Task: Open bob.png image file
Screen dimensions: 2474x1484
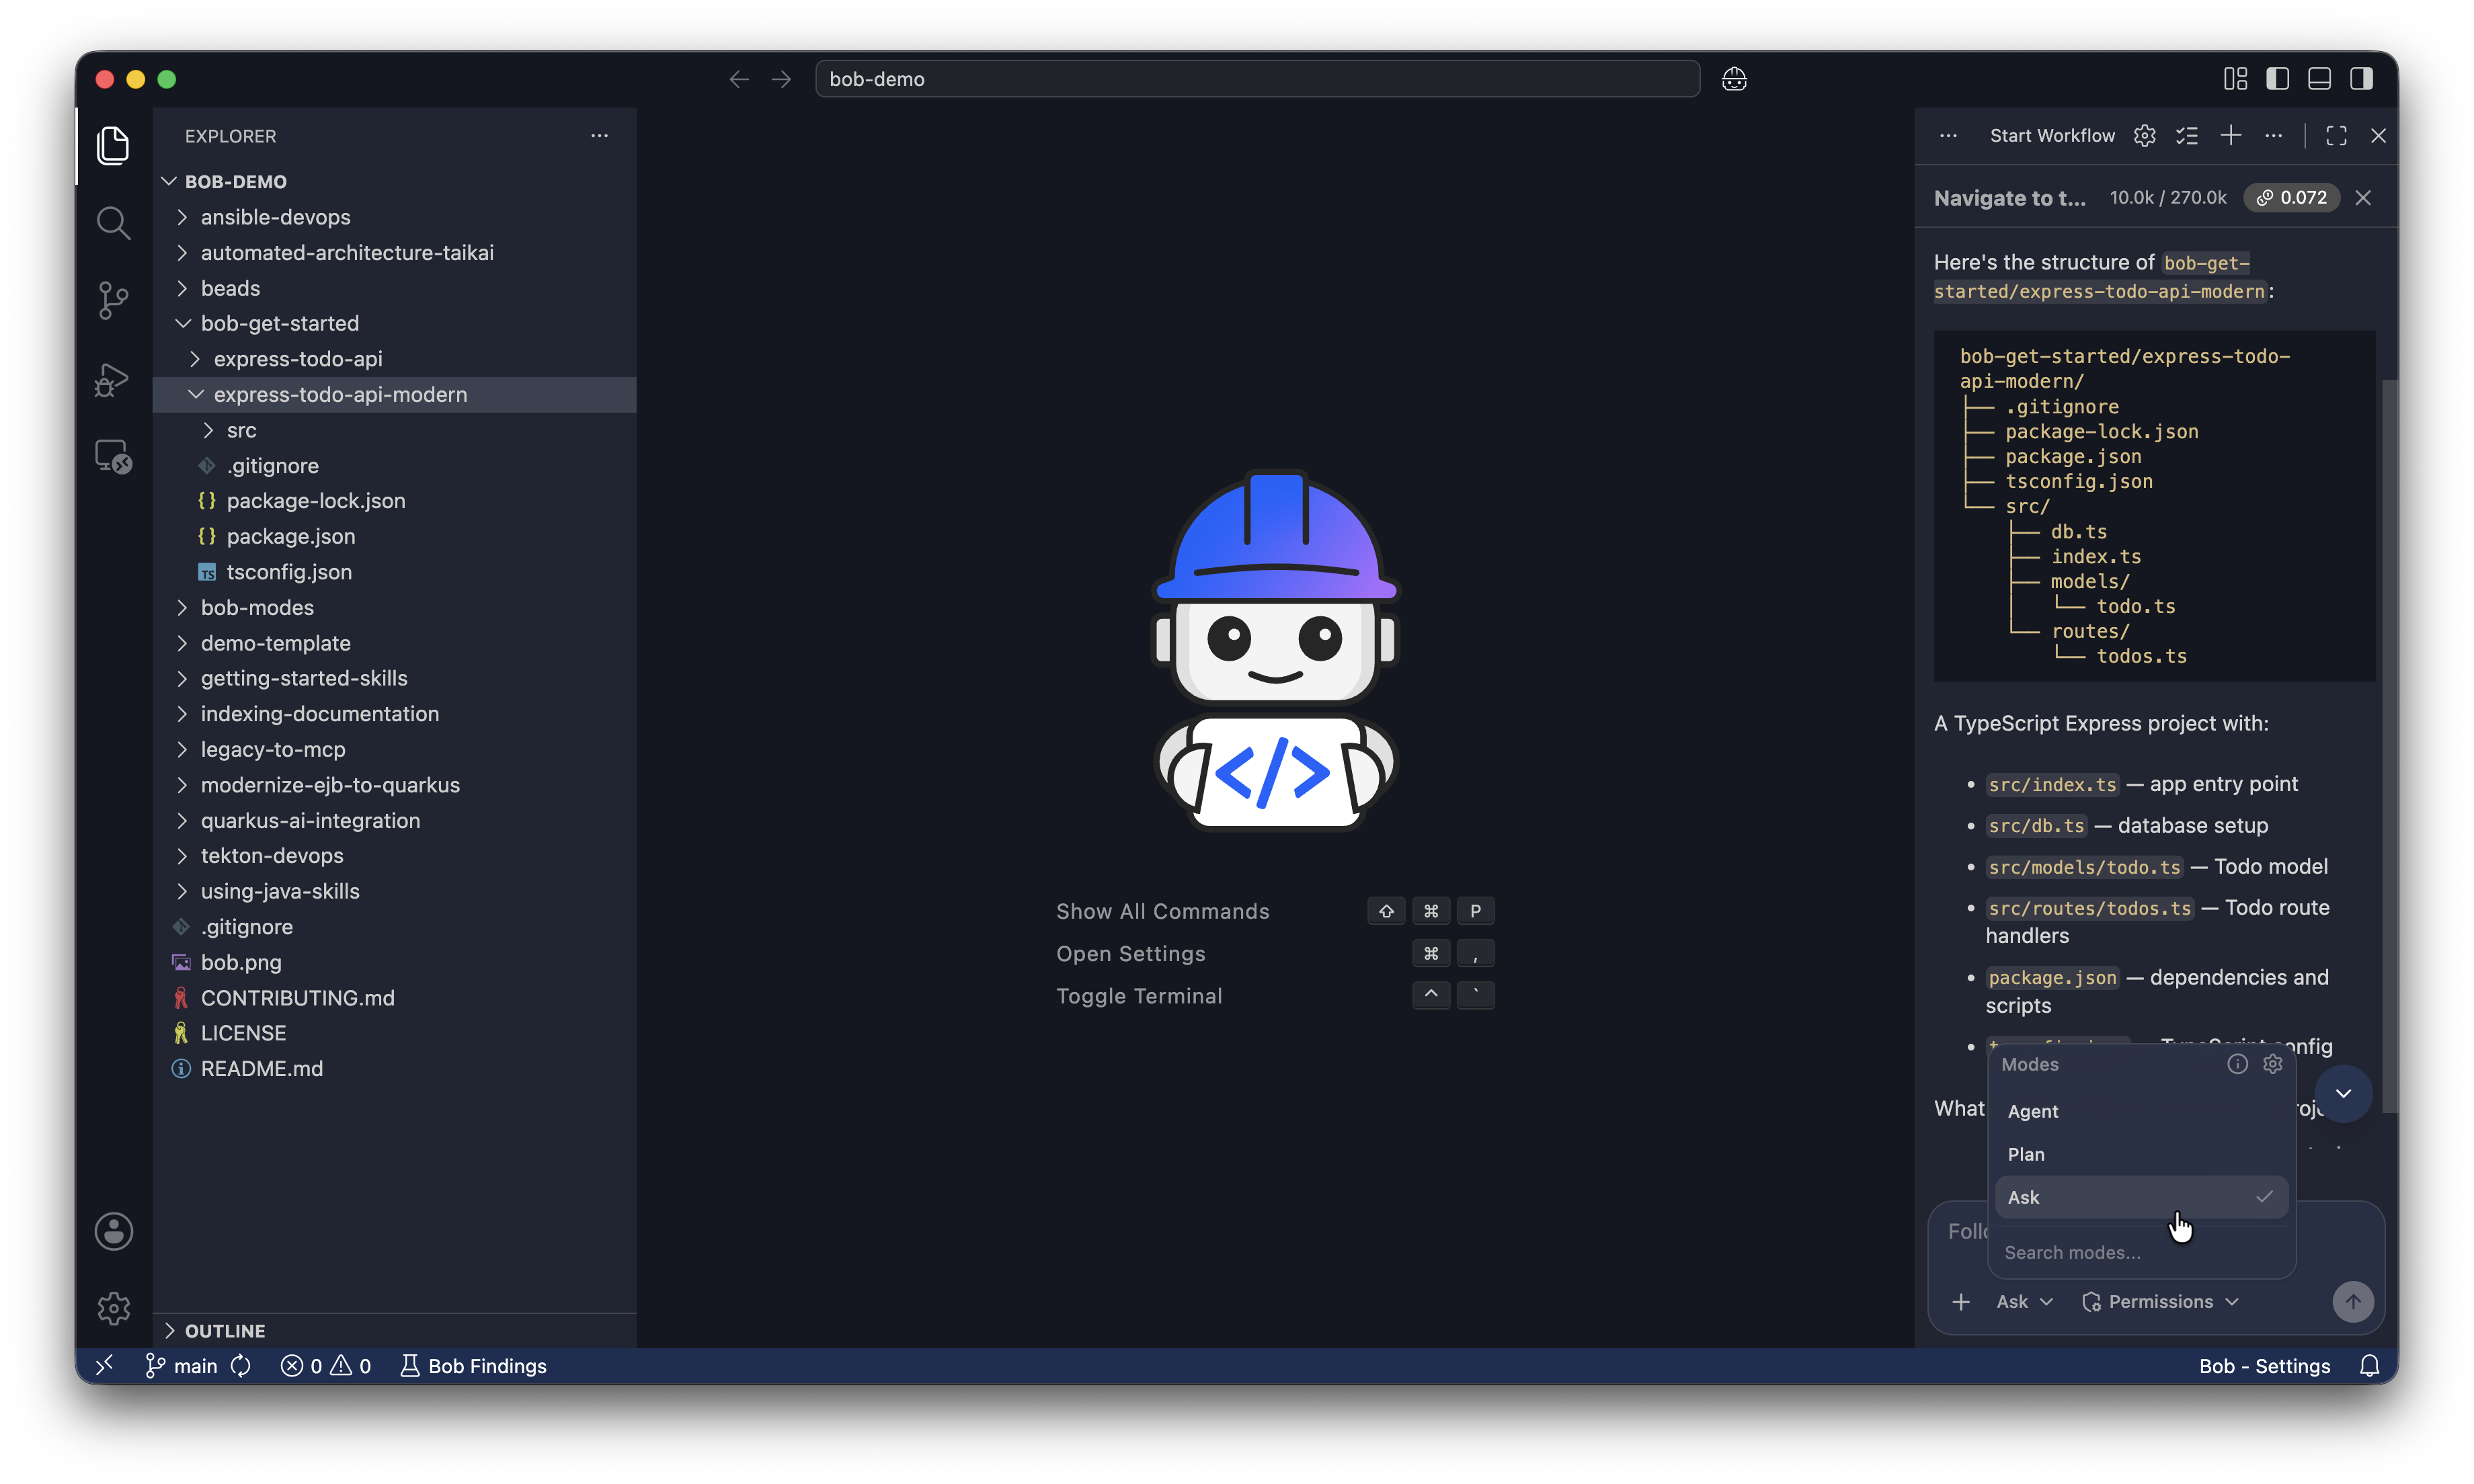Action: coord(395,962)
